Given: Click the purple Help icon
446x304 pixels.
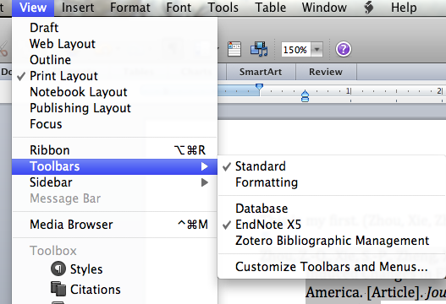Looking at the screenshot, I should coord(344,49).
